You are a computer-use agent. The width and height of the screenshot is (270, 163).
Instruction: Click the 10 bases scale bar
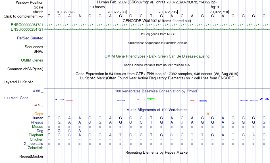point(157,7)
